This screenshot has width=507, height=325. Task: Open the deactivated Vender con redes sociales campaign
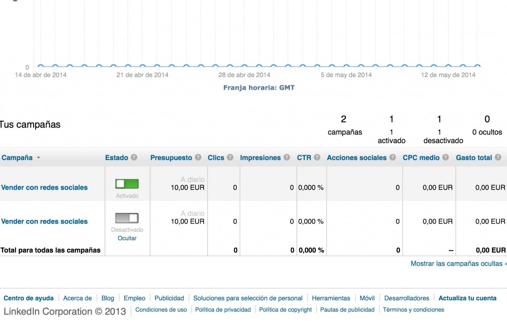(44, 221)
